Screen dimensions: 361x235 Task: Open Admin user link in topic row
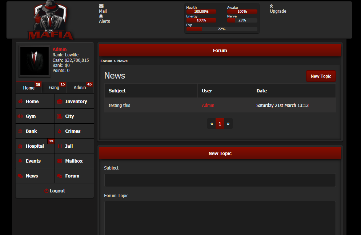pyautogui.click(x=208, y=105)
